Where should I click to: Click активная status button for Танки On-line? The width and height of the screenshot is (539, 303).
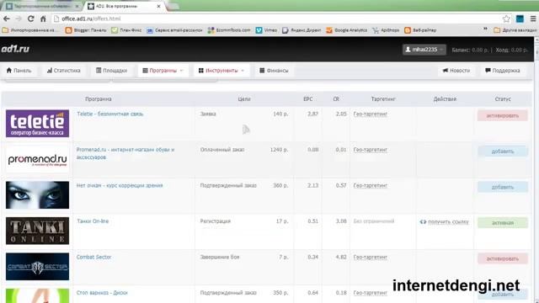[503, 223]
